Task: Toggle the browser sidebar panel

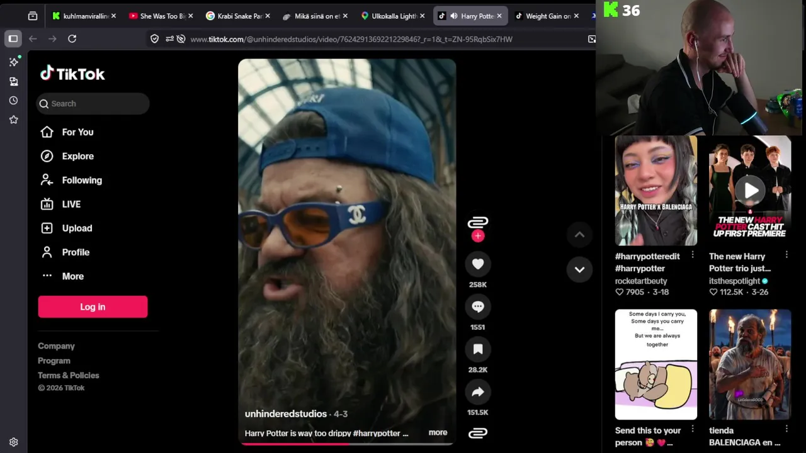Action: tap(13, 39)
